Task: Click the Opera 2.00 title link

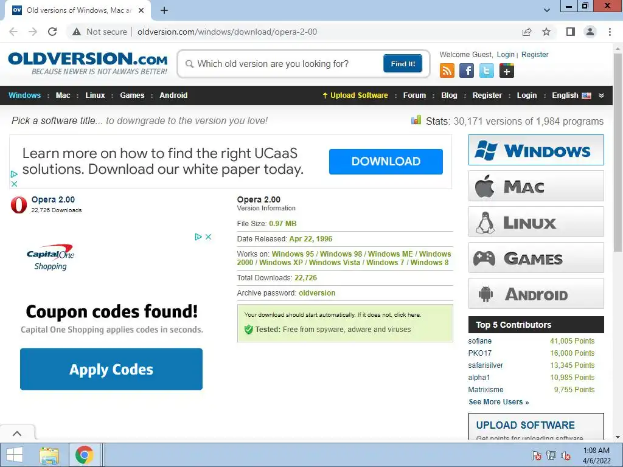Action: [53, 199]
